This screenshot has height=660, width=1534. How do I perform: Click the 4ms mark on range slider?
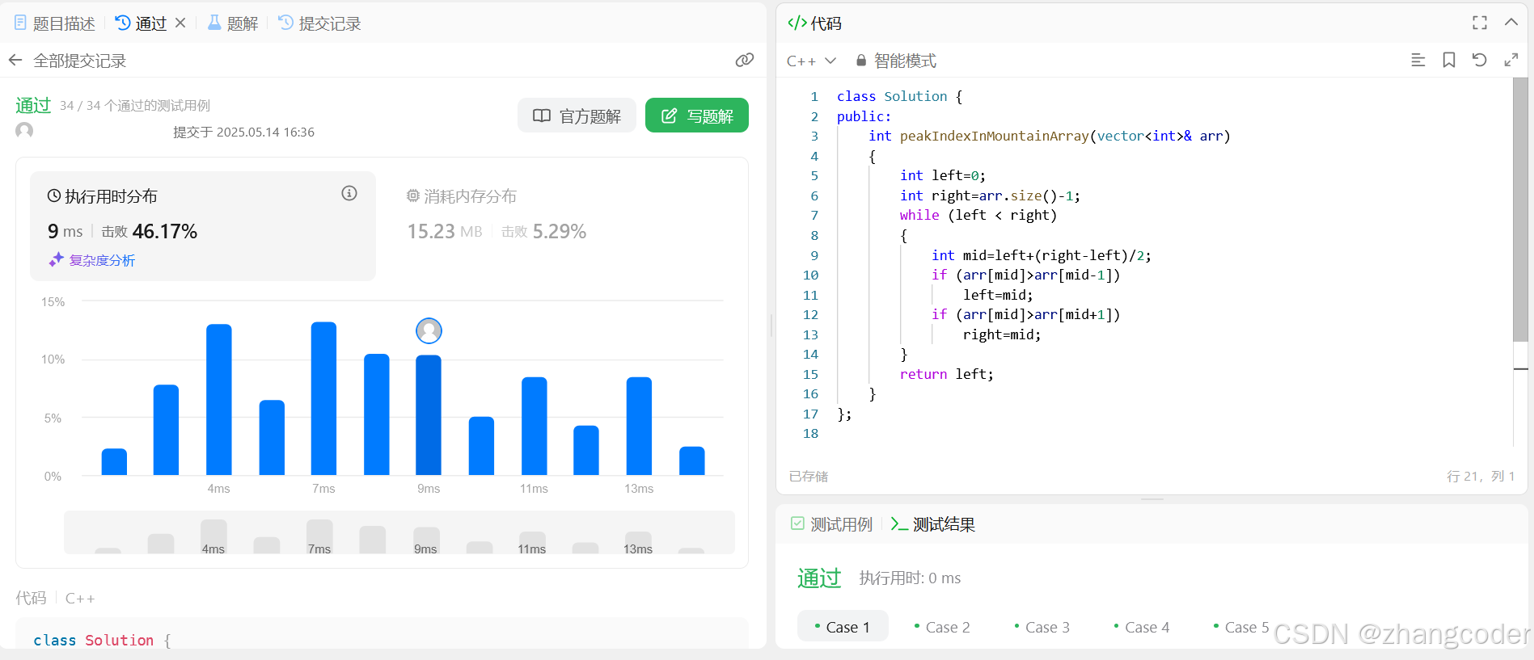(x=213, y=536)
